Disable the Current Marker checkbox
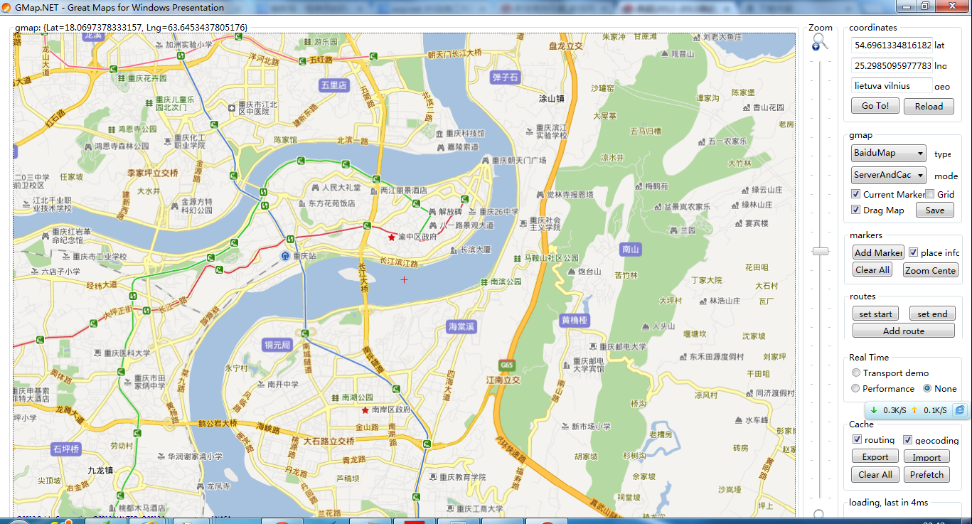This screenshot has height=524, width=972. tap(856, 194)
